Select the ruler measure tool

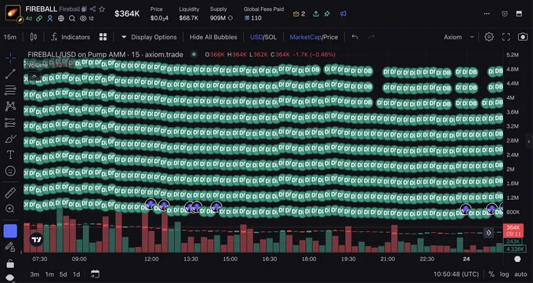10,193
